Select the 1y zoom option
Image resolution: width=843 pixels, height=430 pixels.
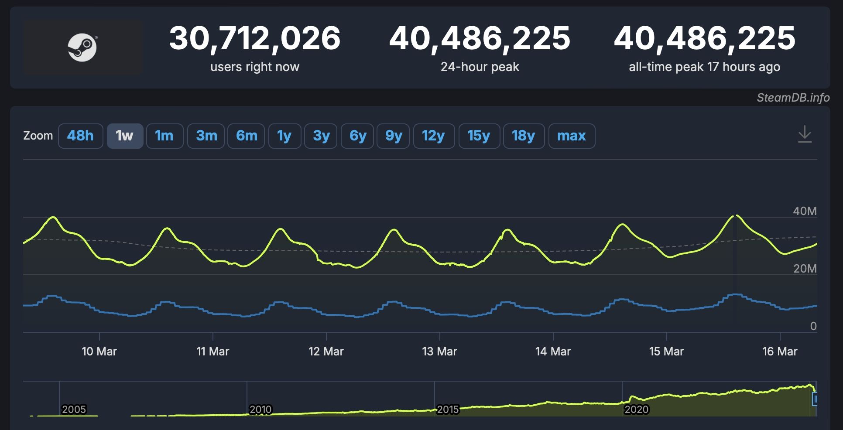(284, 136)
